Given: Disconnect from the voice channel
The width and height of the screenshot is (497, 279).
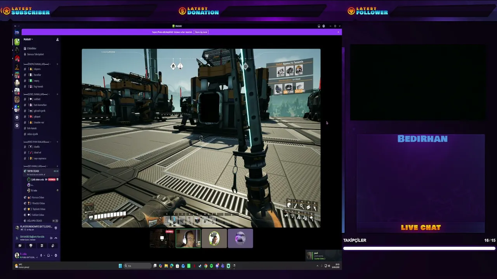Looking at the screenshot, I should point(56,238).
